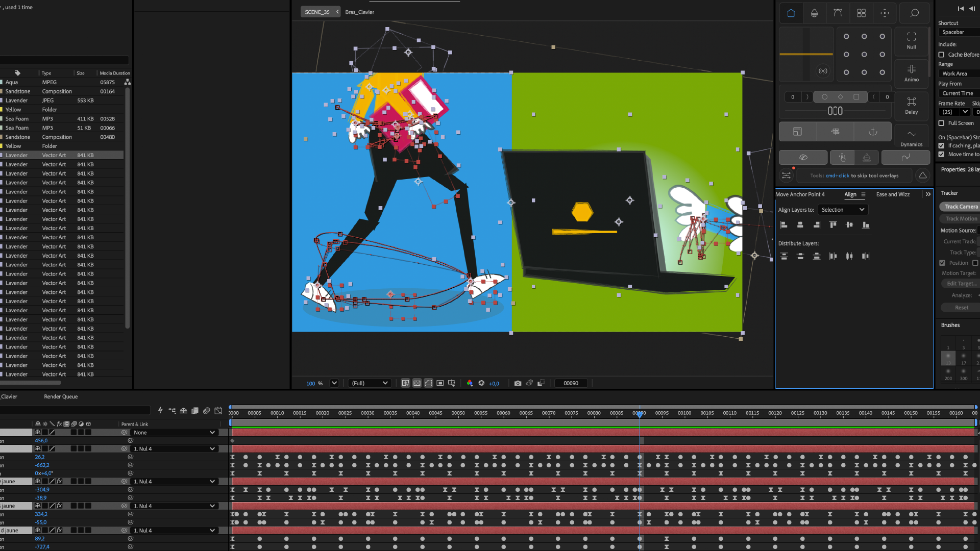Open parent dropdown showing None

174,432
